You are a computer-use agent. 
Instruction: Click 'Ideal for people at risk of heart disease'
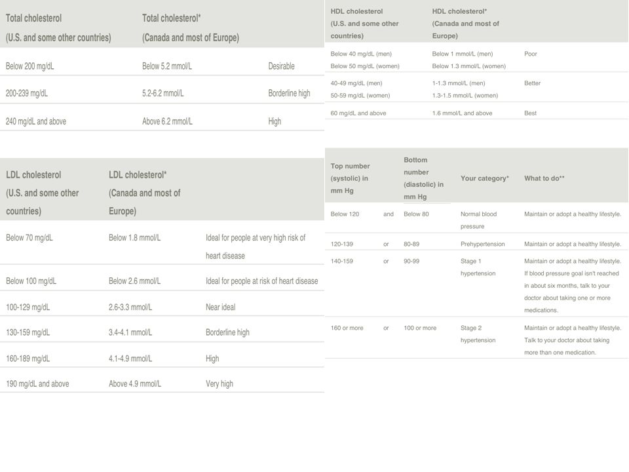(x=261, y=281)
